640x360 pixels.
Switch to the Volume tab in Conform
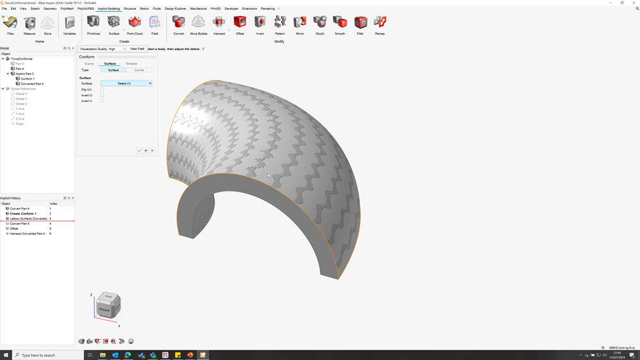[x=131, y=63]
